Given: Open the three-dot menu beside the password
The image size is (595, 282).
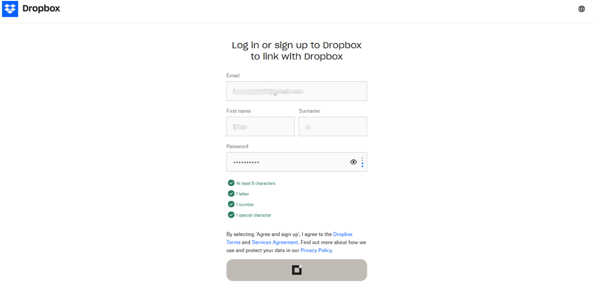Looking at the screenshot, I should (x=363, y=162).
